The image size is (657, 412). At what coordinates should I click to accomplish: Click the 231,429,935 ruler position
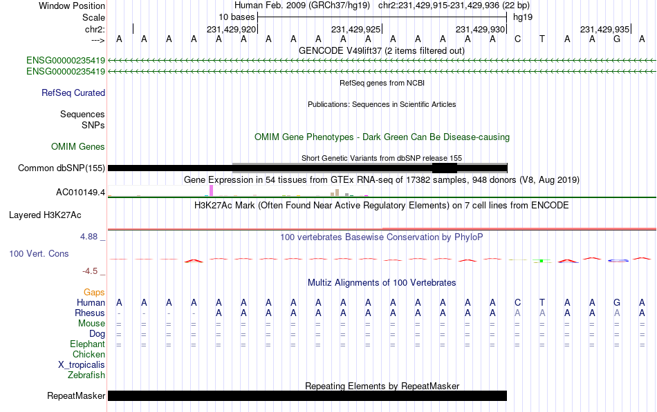pos(604,29)
